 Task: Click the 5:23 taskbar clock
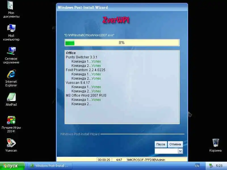pos(219,166)
